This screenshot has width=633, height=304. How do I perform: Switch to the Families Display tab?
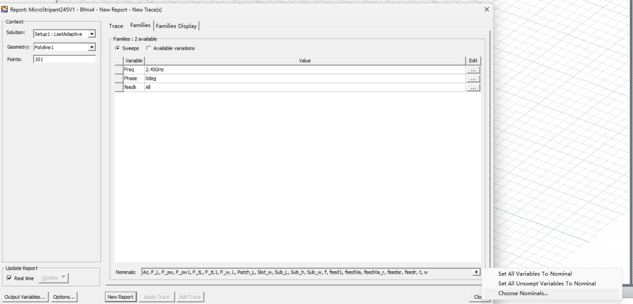click(x=176, y=26)
